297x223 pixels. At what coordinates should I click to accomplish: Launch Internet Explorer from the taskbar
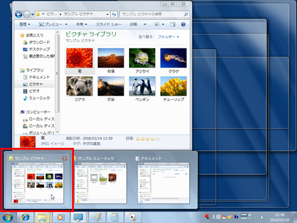[x=25, y=218]
